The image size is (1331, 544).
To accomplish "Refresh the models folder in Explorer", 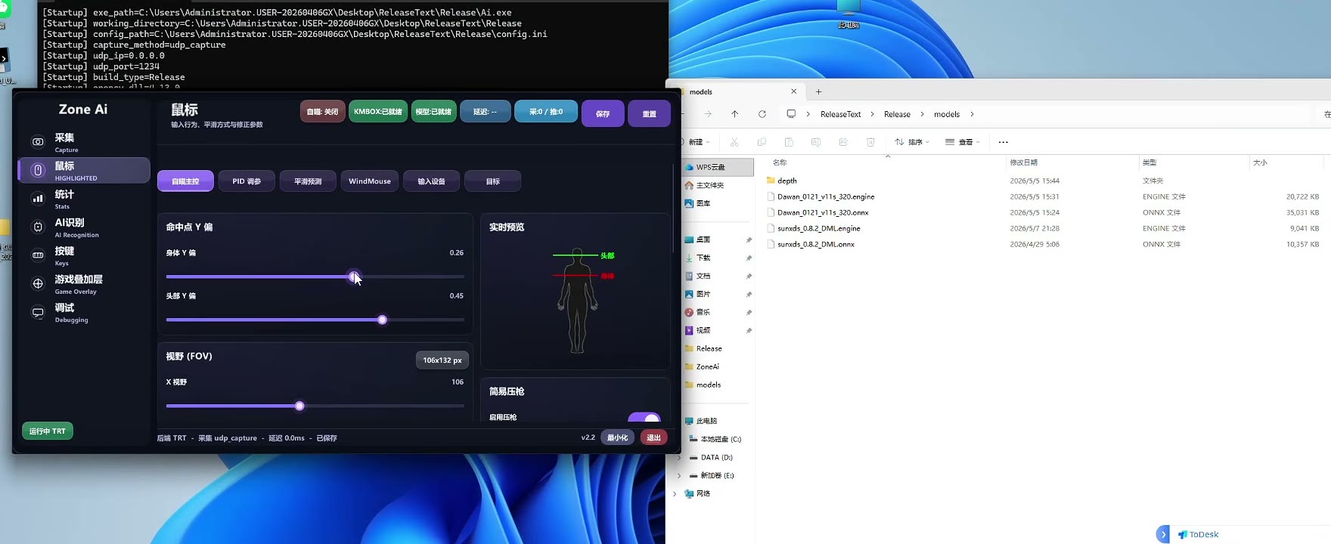I will 762,114.
